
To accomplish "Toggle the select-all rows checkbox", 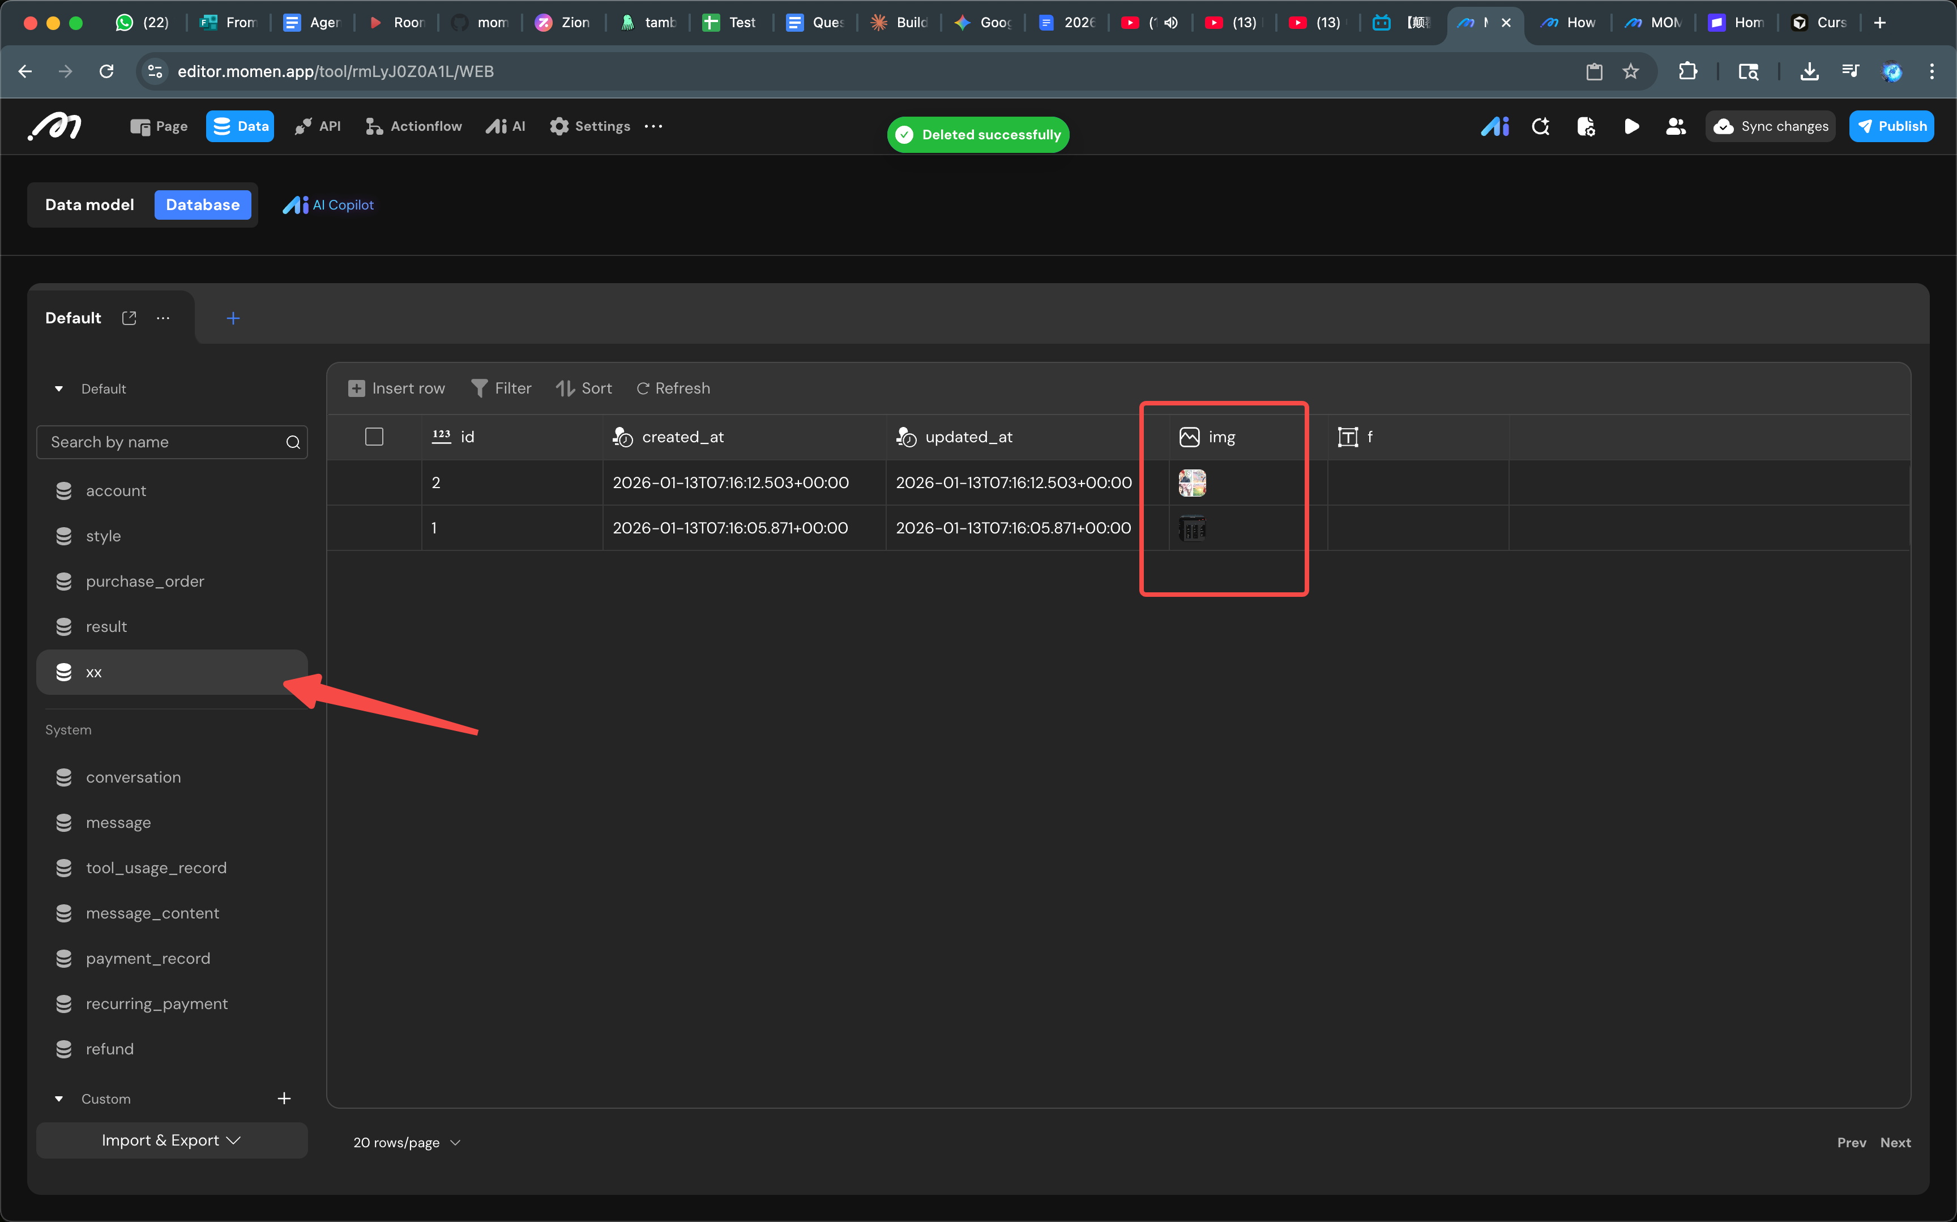I will [374, 437].
